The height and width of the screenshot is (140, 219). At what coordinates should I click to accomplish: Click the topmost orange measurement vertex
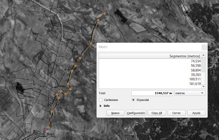pos(104,14)
